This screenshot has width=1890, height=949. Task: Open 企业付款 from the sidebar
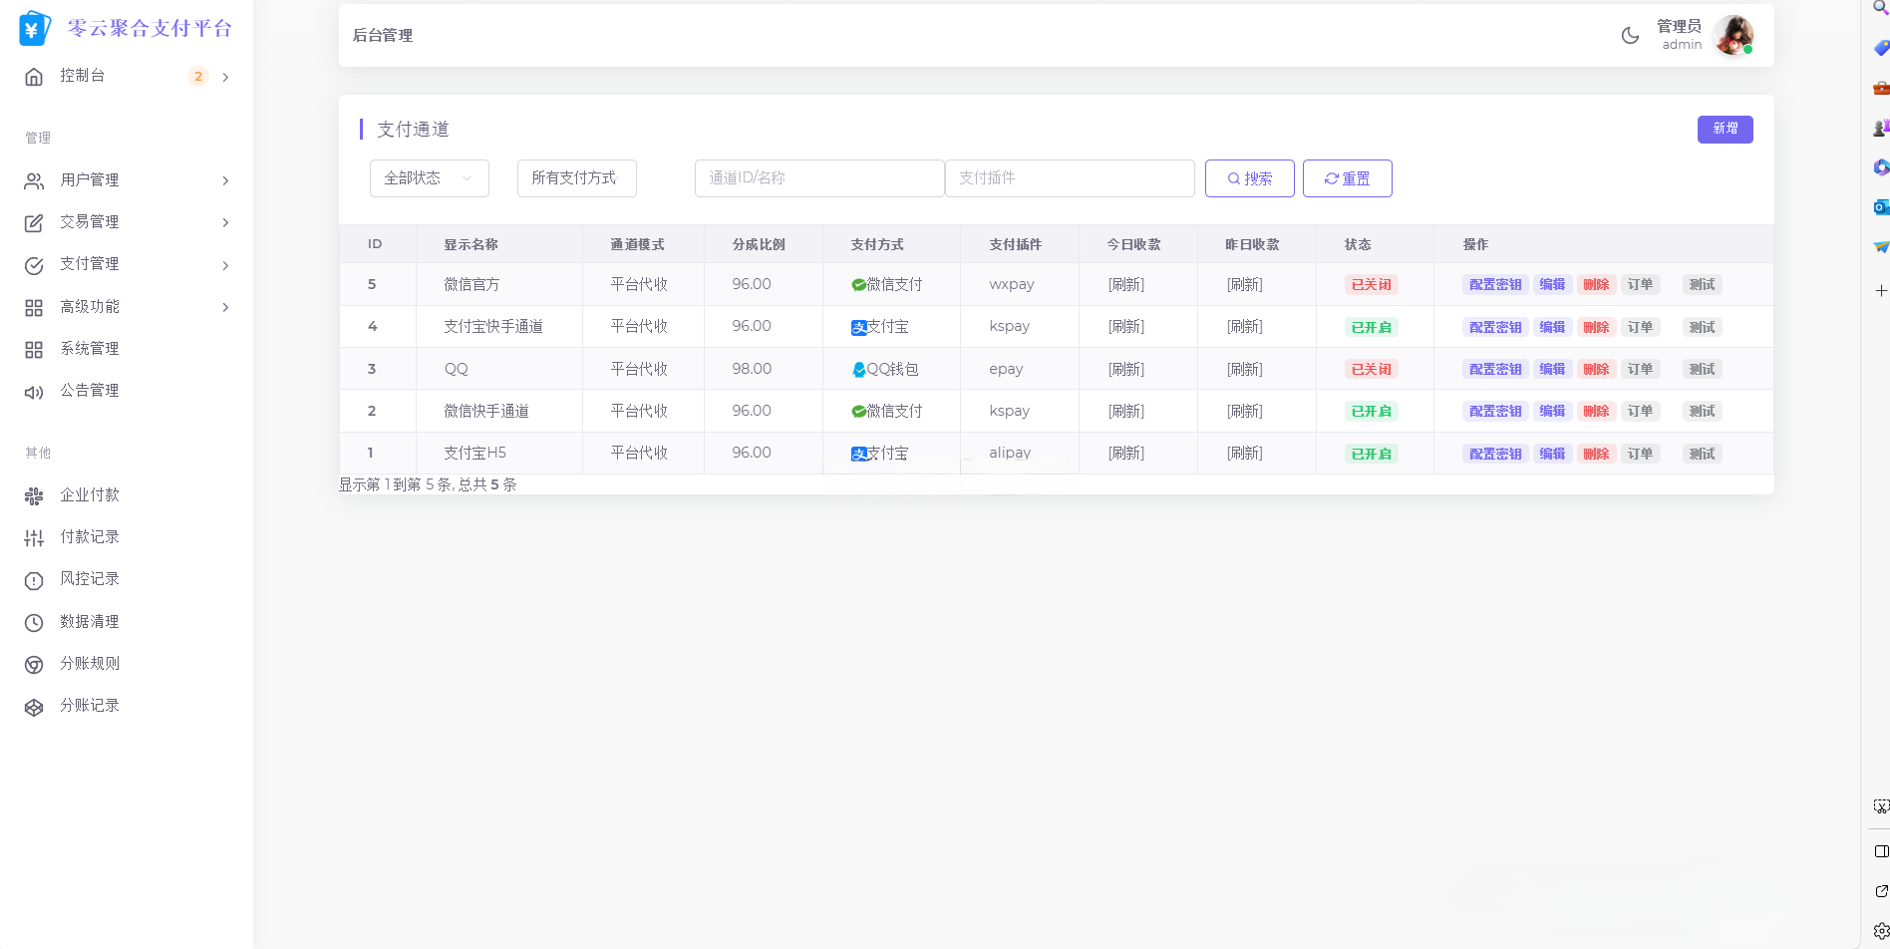tap(89, 495)
